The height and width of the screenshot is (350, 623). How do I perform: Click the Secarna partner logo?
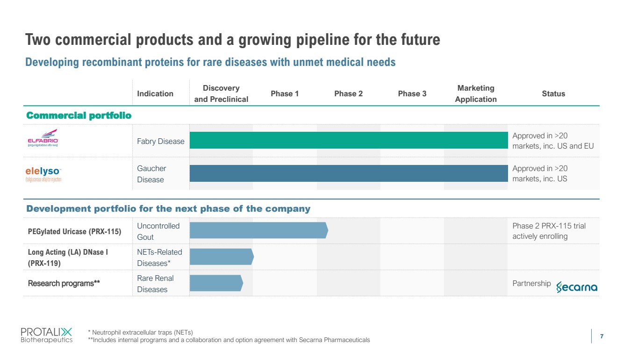577,286
